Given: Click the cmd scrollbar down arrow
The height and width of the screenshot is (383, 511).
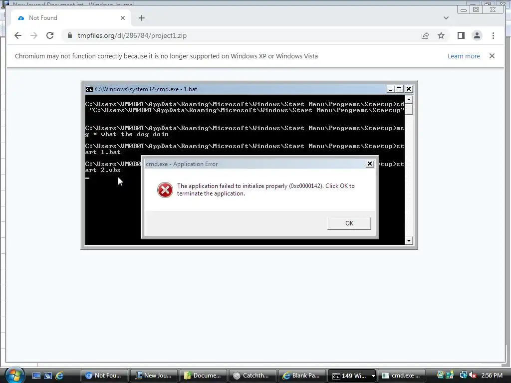Looking at the screenshot, I should click(409, 241).
